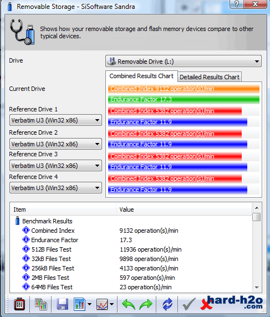Click the 2MB Files Test info icon
Screen dimensions: 270x317
26,277
